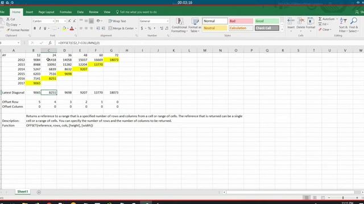Viewport: 364px width, 204px height.
Task: Click the Tell me what you want box
Action: tap(136, 12)
